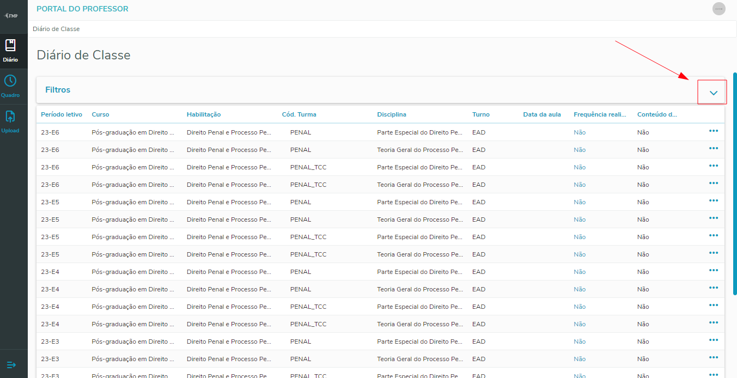
Task: Open three-dot actions menu of first row
Action: tap(713, 131)
